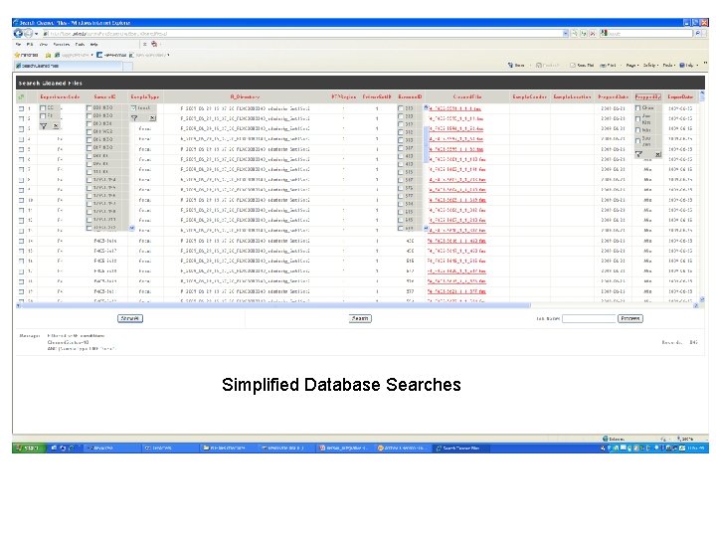
Task: Expand the command bar overflow chevron
Action: 705,64
